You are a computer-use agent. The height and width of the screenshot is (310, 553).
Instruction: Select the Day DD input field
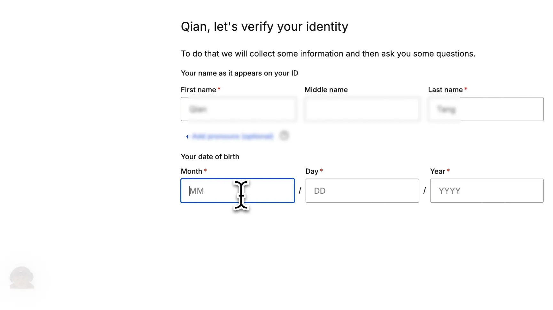[x=362, y=191]
